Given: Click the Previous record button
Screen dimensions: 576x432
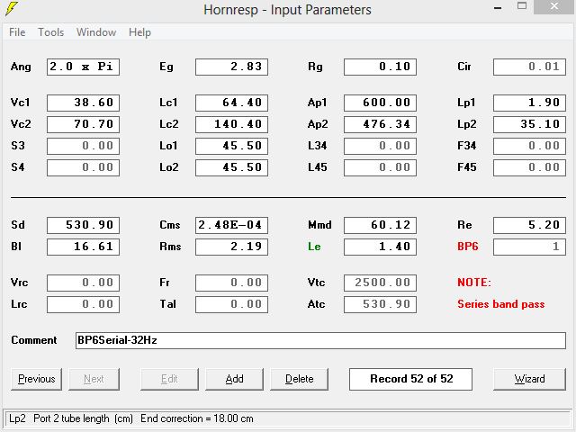Looking at the screenshot, I should pos(36,379).
